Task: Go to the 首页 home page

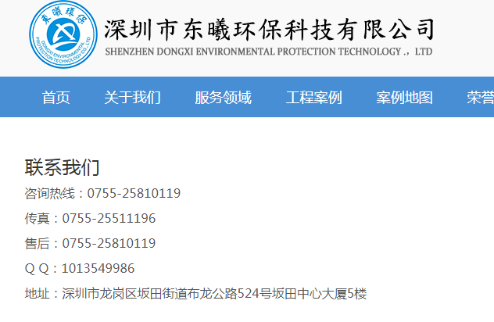Action: tap(55, 98)
